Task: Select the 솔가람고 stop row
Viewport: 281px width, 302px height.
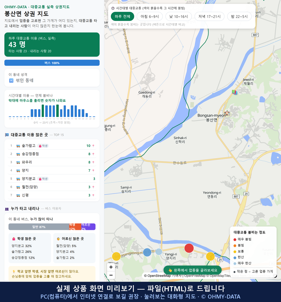Action: pos(52,146)
